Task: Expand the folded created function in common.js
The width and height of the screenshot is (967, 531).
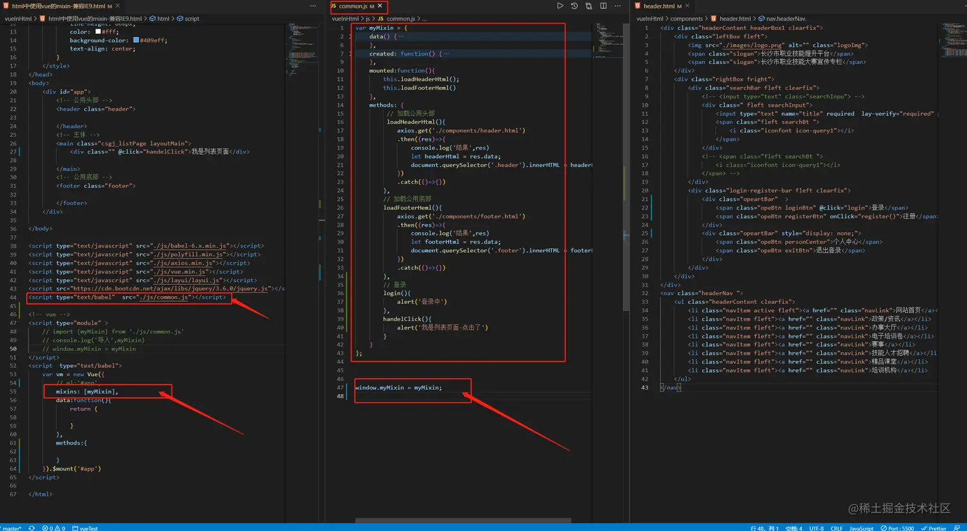Action: (350, 54)
